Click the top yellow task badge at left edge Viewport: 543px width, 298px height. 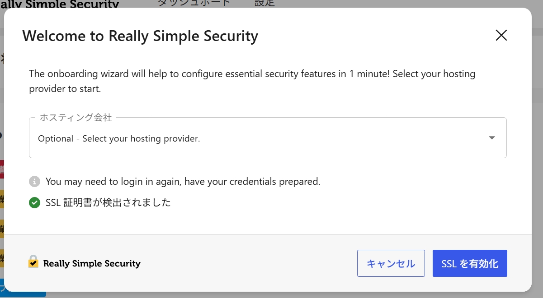tap(2, 199)
